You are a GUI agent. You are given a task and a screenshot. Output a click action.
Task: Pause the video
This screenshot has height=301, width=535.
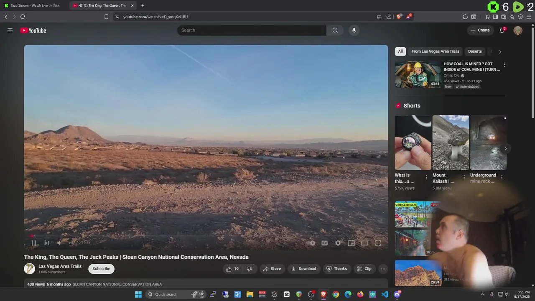34,243
